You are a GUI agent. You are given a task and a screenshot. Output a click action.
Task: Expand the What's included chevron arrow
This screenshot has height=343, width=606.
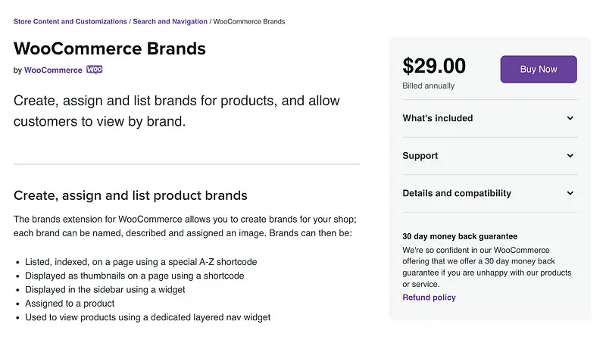(x=570, y=118)
